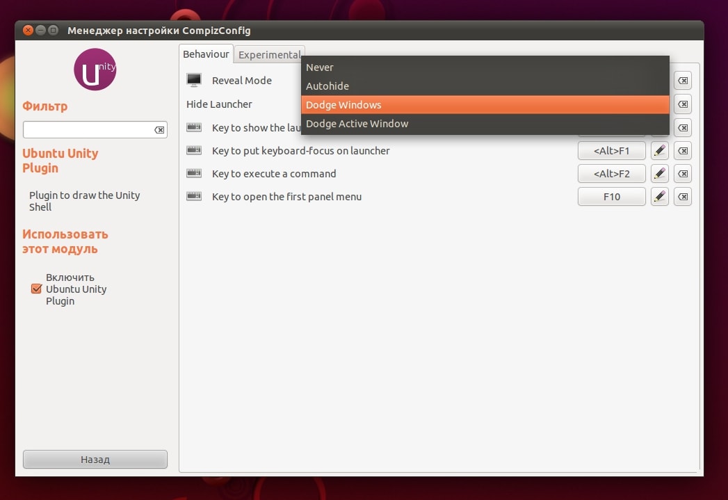
Task: Click 'Key to execute a command' label
Action: (x=274, y=174)
